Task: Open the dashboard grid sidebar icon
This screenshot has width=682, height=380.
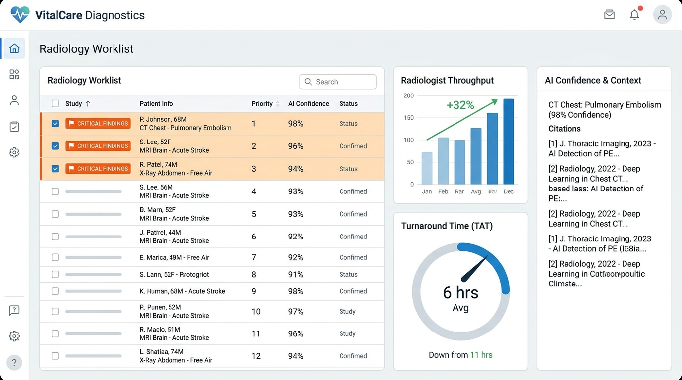Action: click(x=14, y=74)
